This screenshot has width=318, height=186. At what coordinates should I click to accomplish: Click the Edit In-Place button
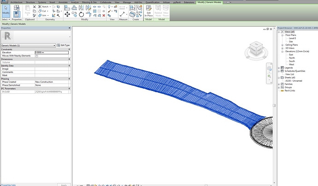[x=148, y=11]
